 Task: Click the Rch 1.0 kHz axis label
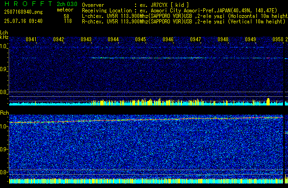tap(4, 127)
